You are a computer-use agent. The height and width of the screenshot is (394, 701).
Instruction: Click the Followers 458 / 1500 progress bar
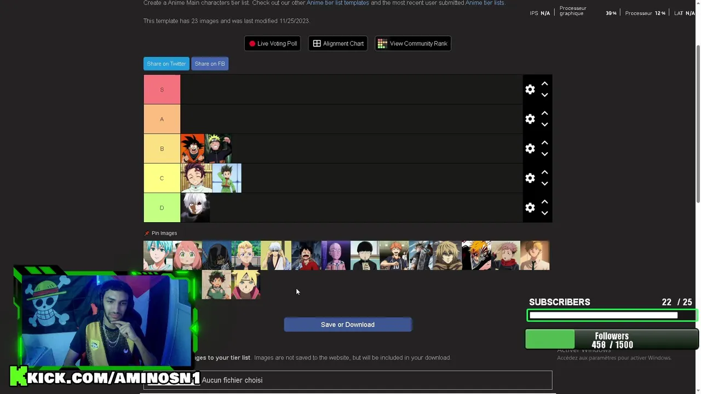pyautogui.click(x=611, y=339)
